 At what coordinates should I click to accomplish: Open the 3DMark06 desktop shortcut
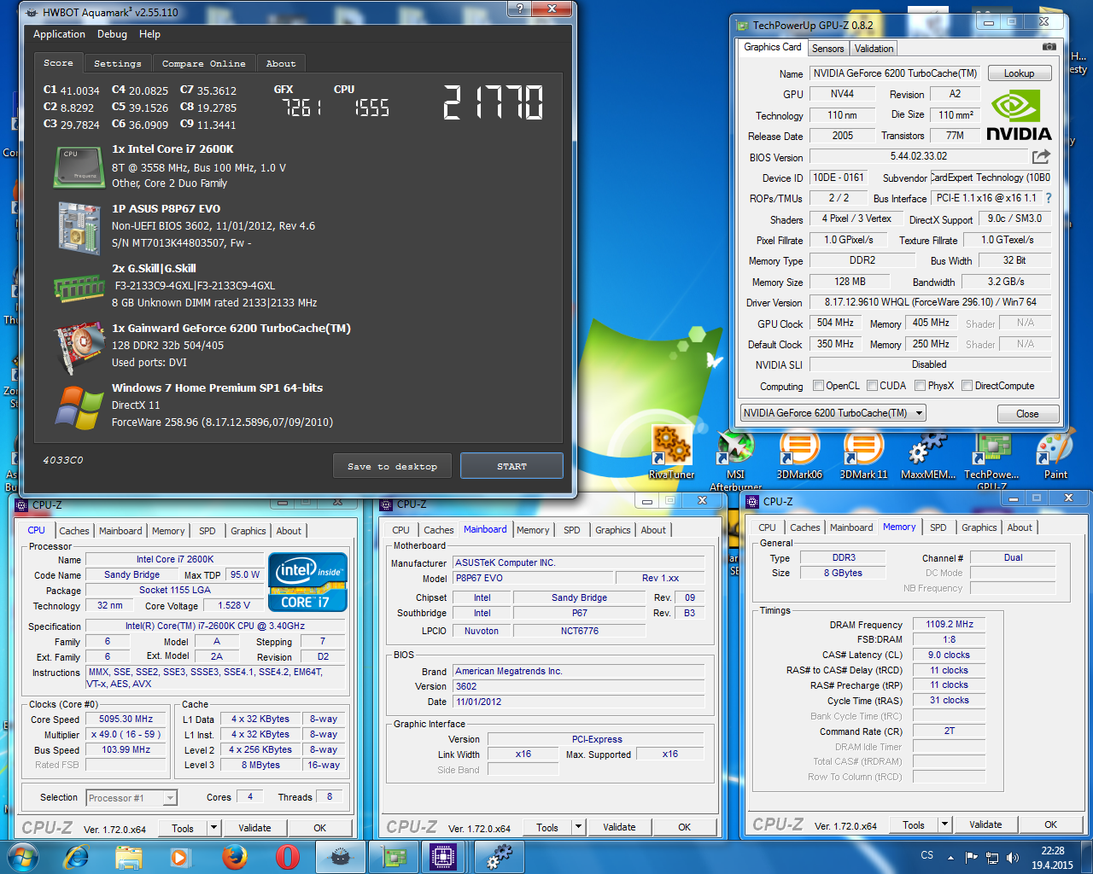799,454
